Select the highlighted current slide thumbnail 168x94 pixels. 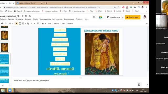click(x=4, y=47)
